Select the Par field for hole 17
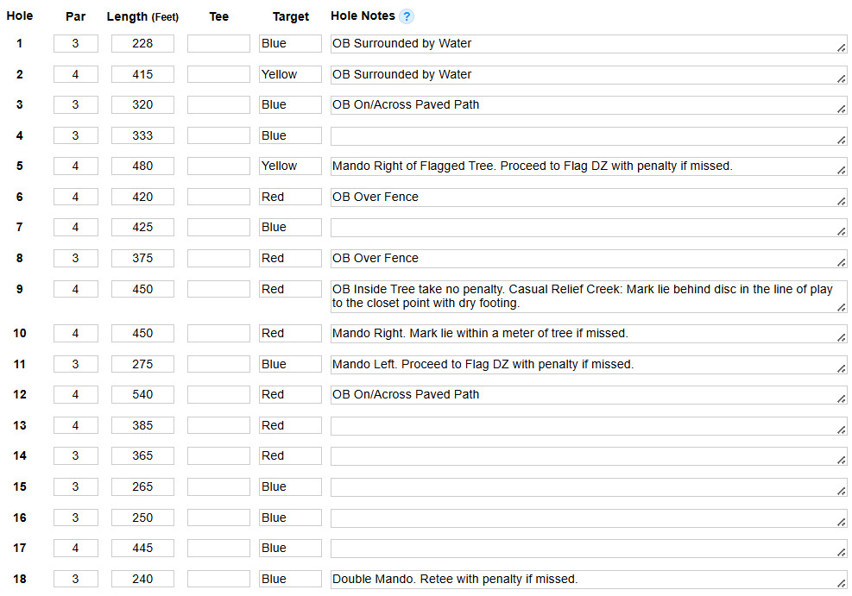852x596 pixels. (75, 549)
